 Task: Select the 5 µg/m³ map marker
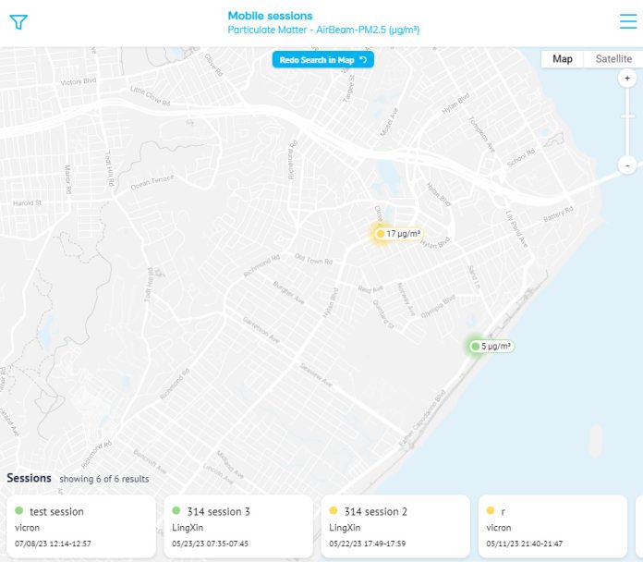491,347
